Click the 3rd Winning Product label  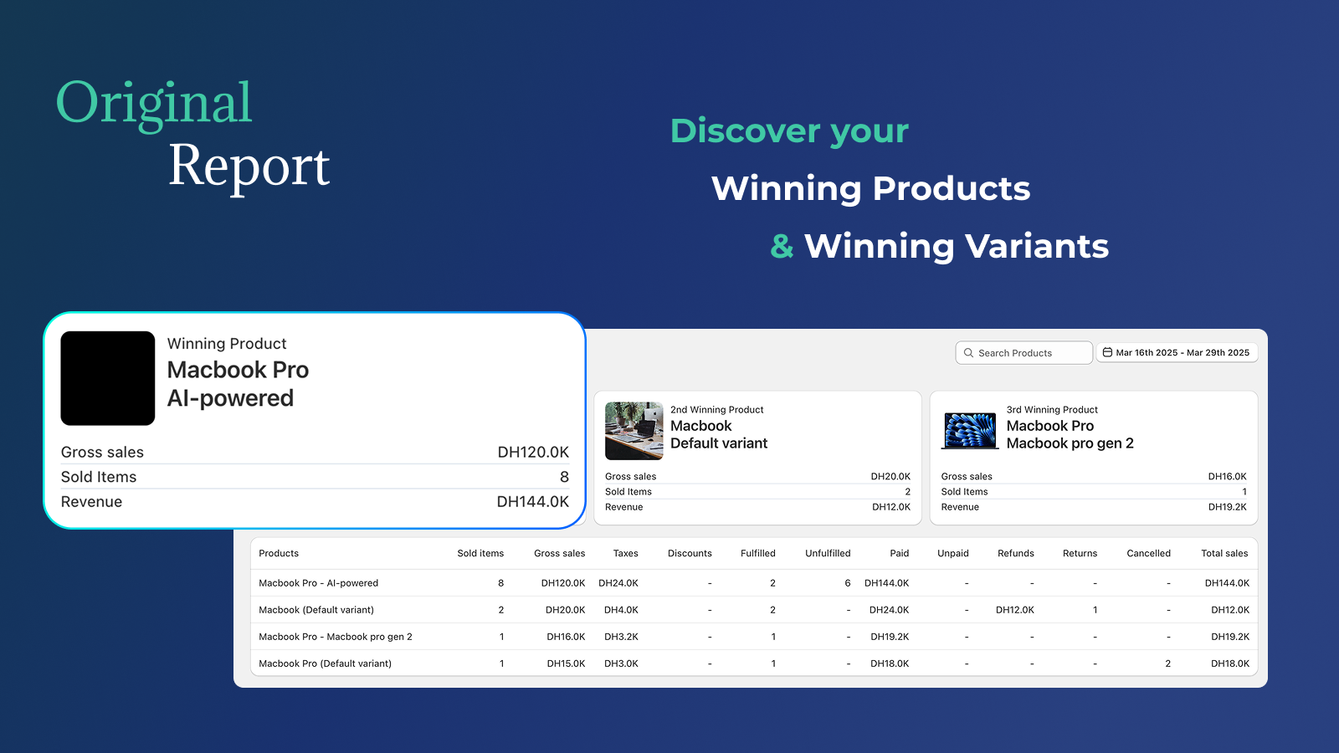click(1052, 410)
